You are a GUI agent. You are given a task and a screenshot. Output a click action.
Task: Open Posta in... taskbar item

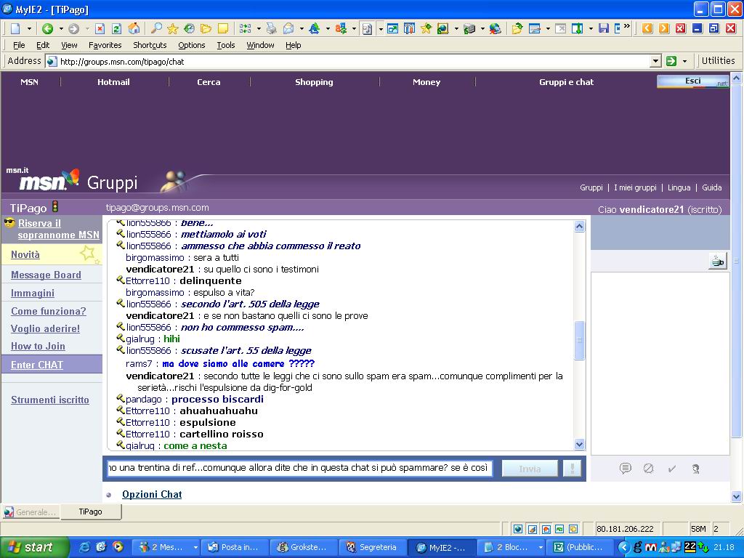click(x=235, y=547)
